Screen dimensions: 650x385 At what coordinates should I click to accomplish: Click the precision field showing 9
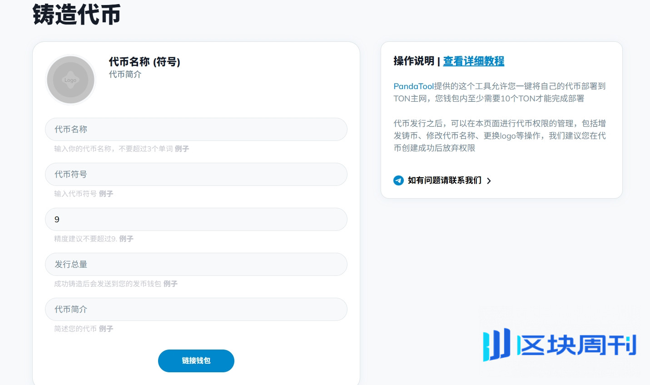(196, 220)
